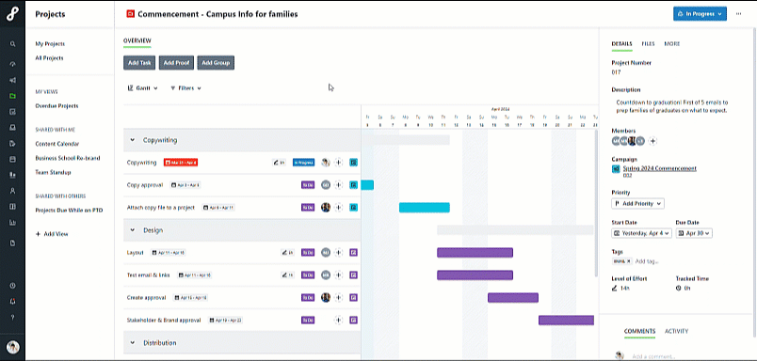
Task: Open the purple task-type icon on the Test email & links row
Action: click(x=353, y=275)
